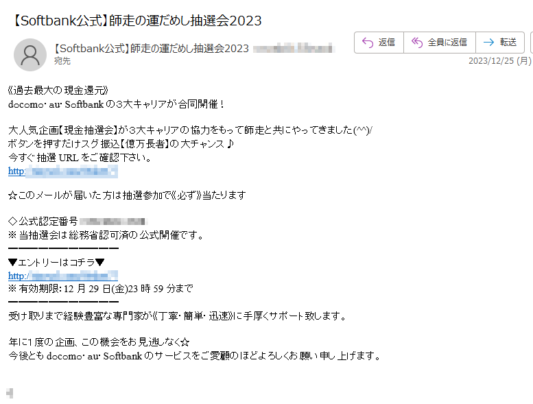533x404 pixels.
Task: Click the double-arrow reply-all icon
Action: (417, 43)
